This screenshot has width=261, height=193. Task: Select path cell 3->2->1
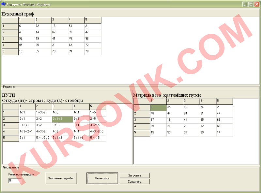click(x=27, y=126)
